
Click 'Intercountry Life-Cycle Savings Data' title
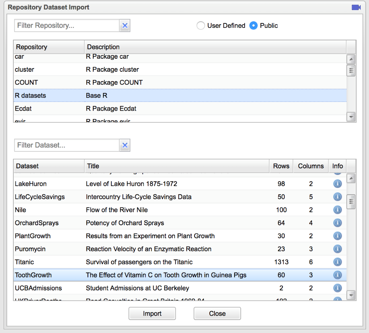coord(139,197)
